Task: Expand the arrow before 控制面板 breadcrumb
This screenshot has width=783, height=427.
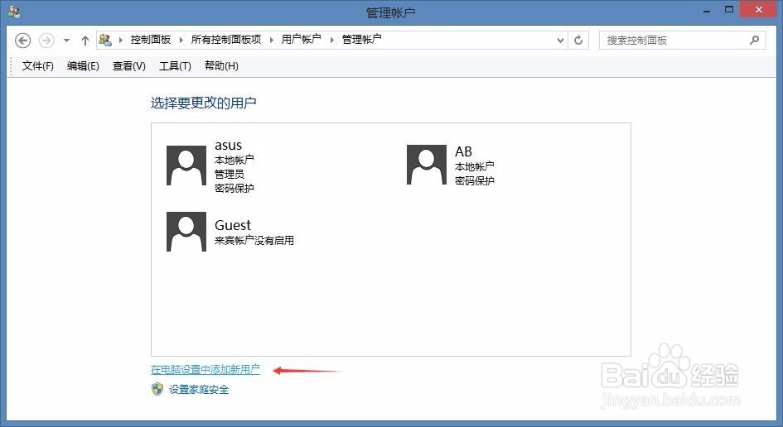Action: [120, 40]
